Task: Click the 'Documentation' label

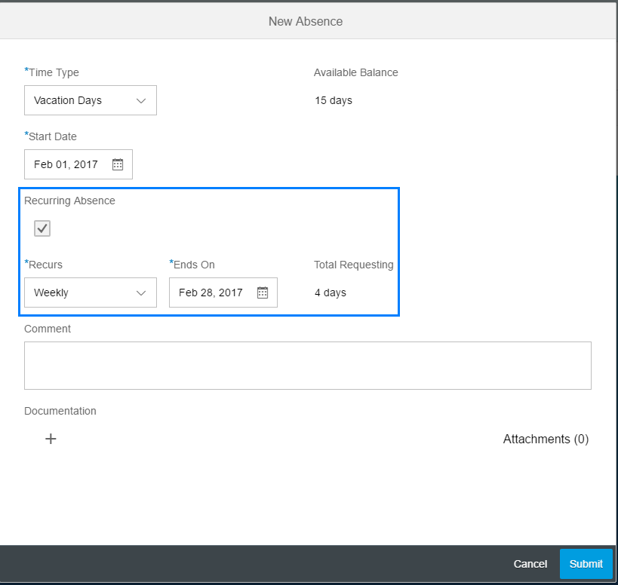Action: pos(60,411)
